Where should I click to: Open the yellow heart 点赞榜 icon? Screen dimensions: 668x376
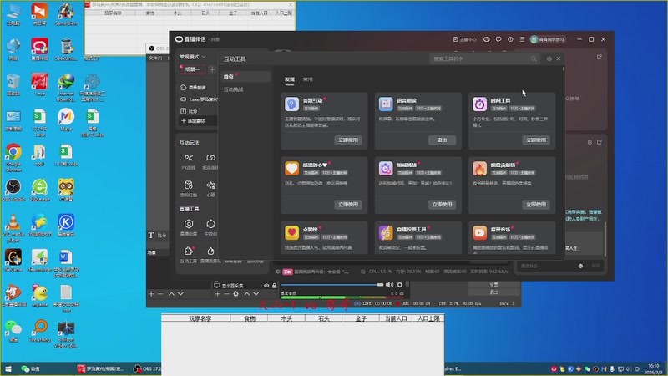coord(291,233)
